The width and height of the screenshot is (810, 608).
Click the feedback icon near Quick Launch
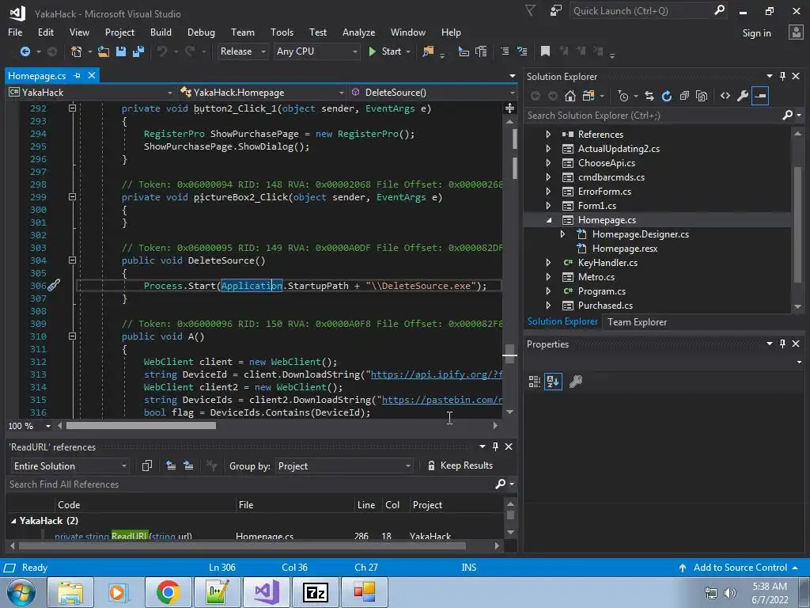click(x=556, y=11)
